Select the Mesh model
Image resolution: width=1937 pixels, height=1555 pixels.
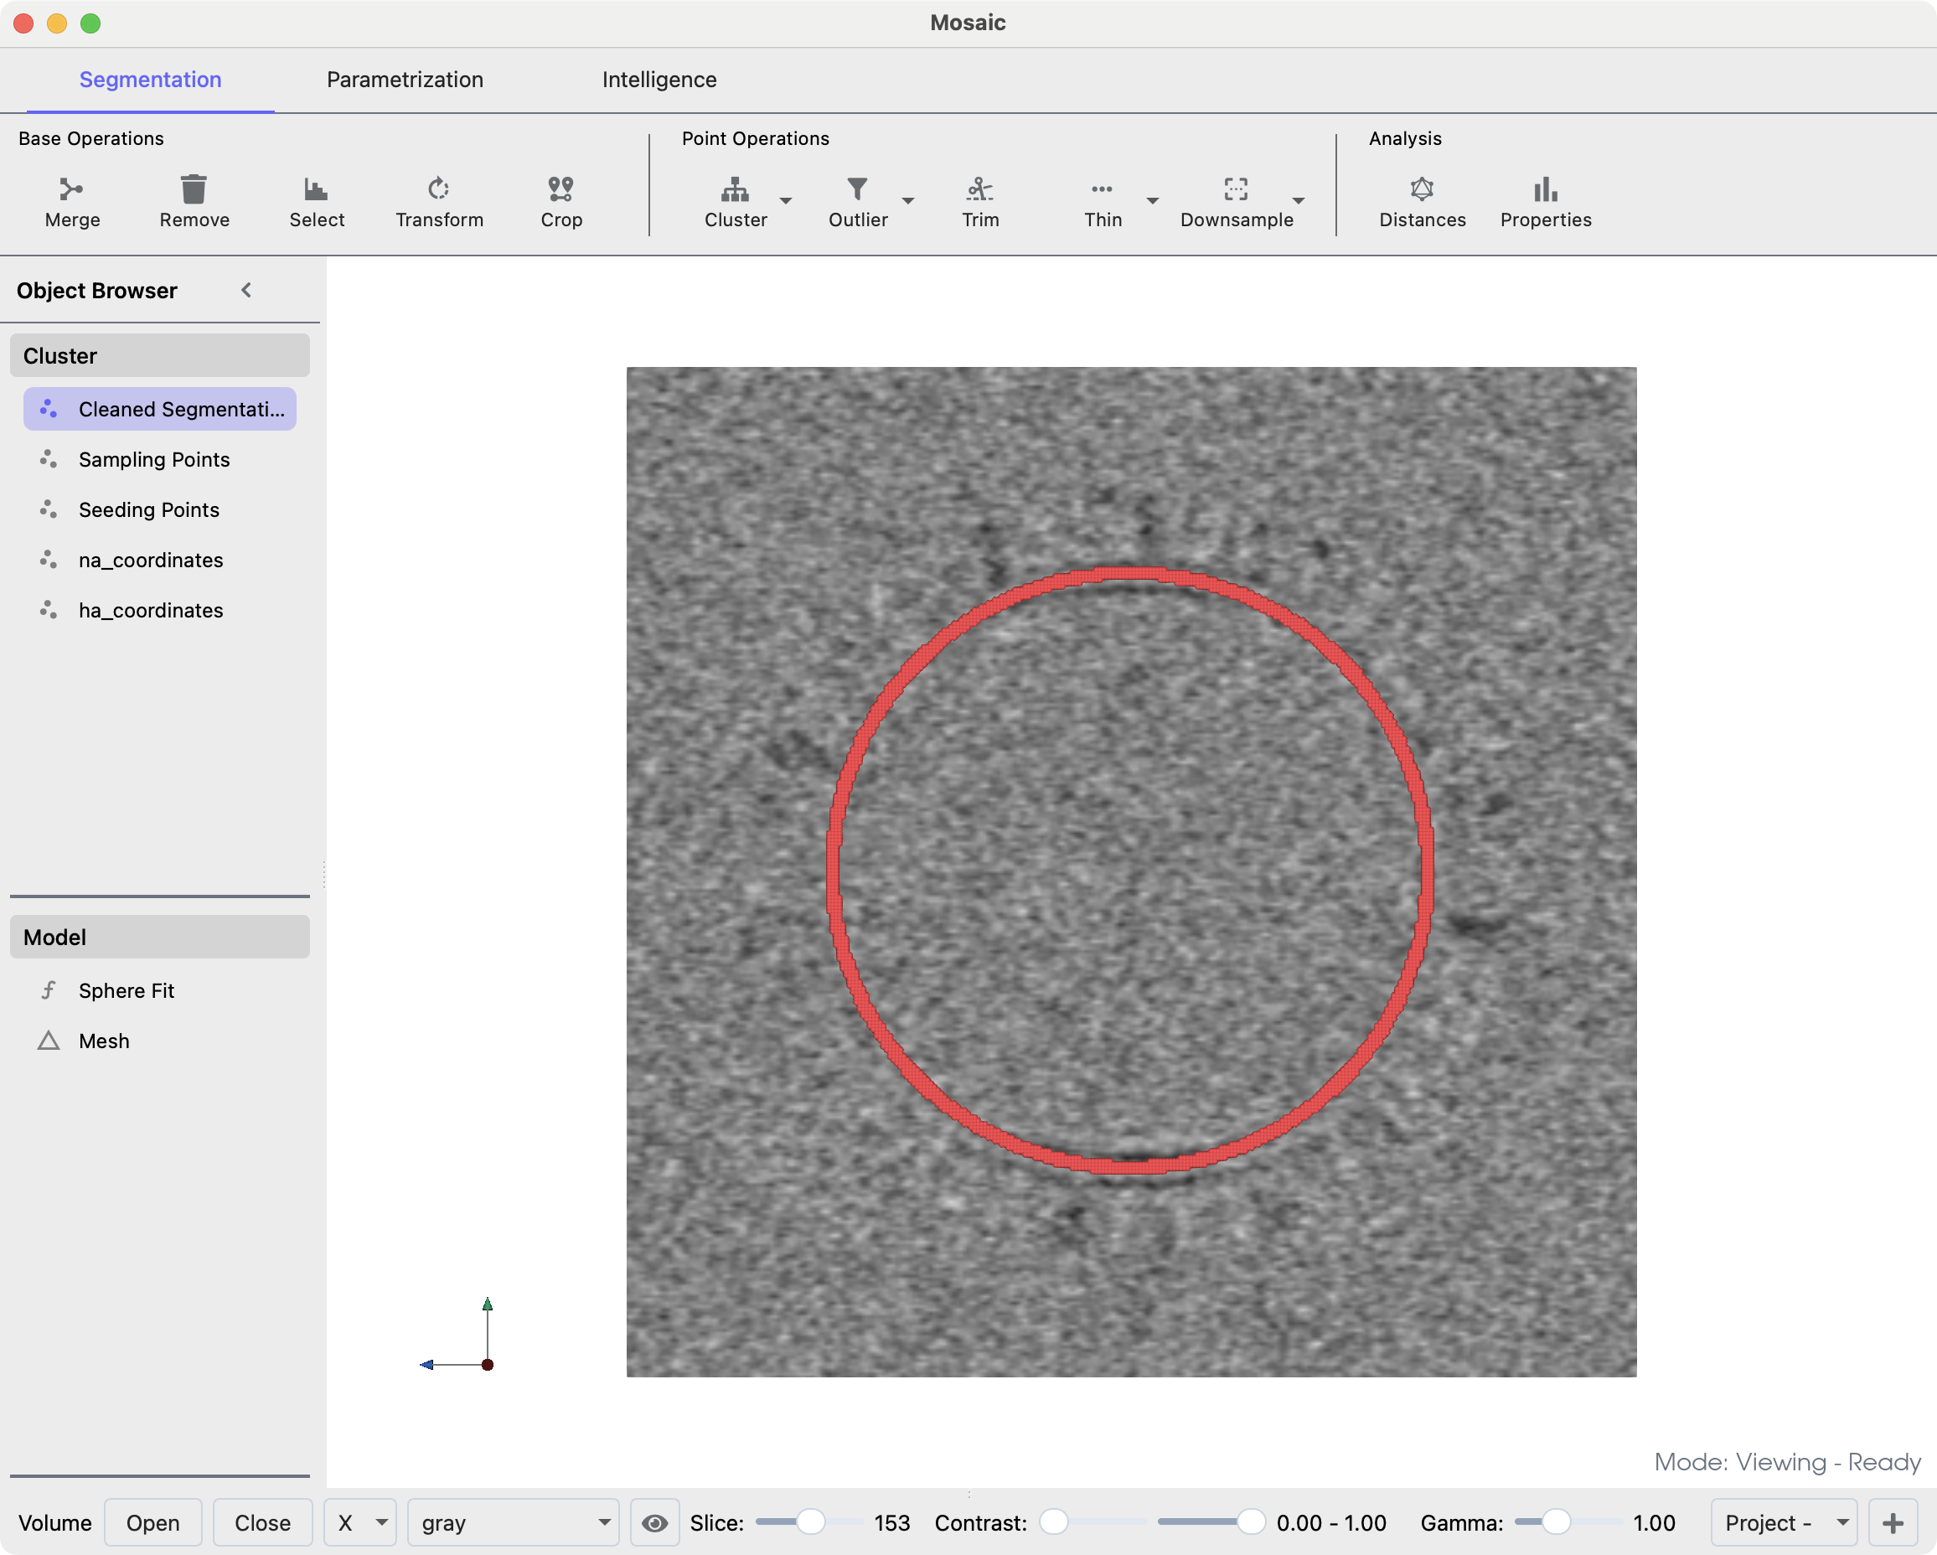(x=160, y=1041)
